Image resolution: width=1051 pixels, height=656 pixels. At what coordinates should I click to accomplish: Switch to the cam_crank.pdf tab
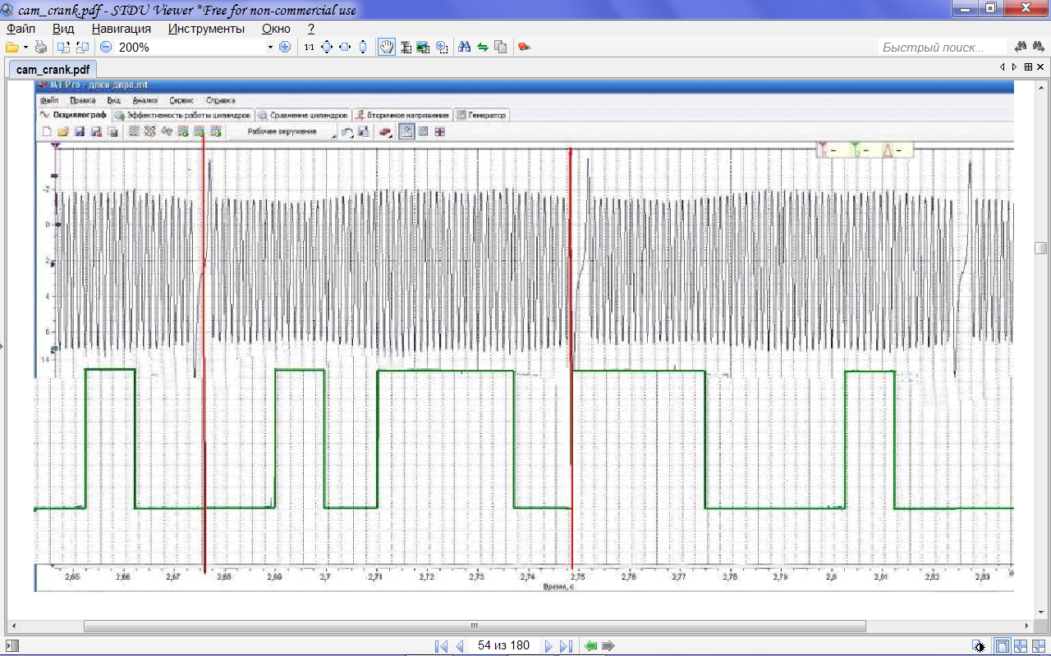pos(53,69)
